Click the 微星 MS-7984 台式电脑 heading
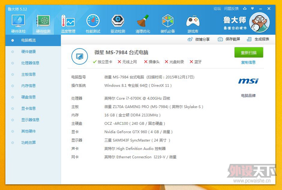Screen dimensions: 282x190 [121, 52]
